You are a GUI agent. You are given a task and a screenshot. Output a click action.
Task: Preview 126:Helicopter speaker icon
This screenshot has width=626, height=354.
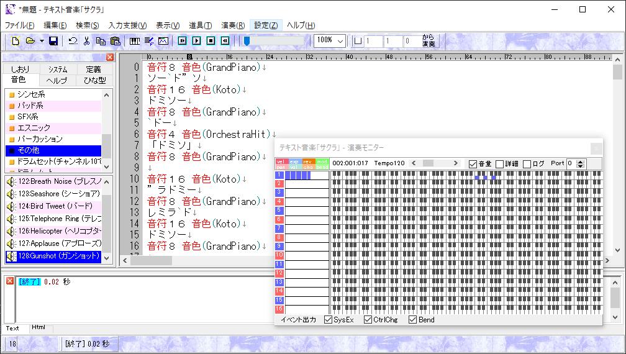click(x=11, y=231)
